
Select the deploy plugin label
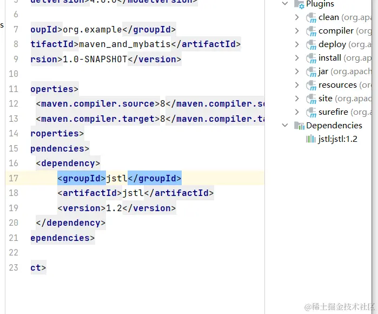pos(332,44)
